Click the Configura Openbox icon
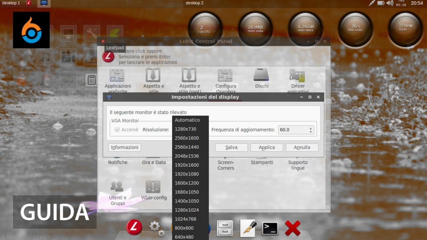The height and width of the screenshot is (240, 427). click(x=226, y=75)
